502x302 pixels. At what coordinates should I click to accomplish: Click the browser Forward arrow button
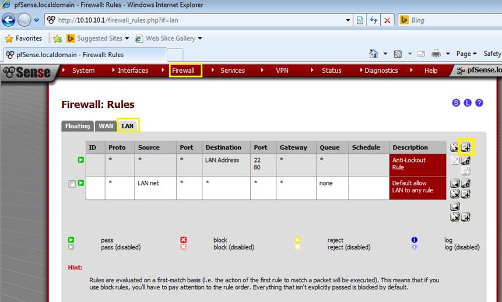coord(24,20)
